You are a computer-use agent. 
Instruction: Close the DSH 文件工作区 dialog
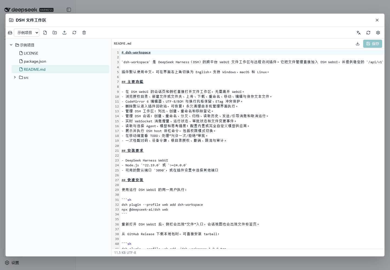pyautogui.click(x=377, y=20)
